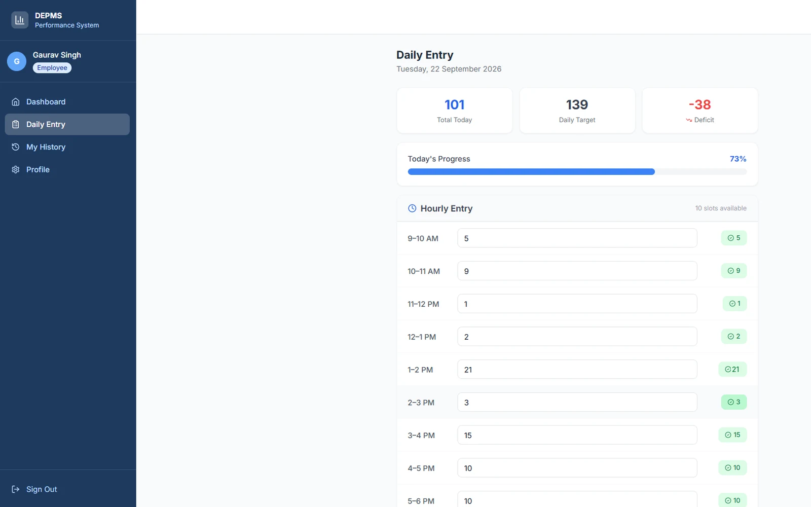Image resolution: width=811 pixels, height=507 pixels.
Task: Open the Dashboard page
Action: [x=67, y=102]
